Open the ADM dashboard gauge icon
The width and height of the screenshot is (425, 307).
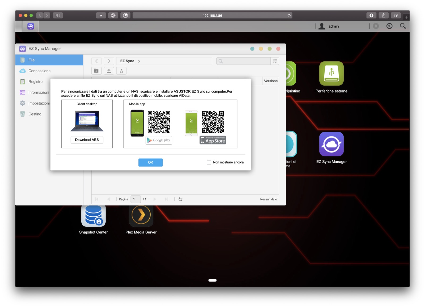389,26
